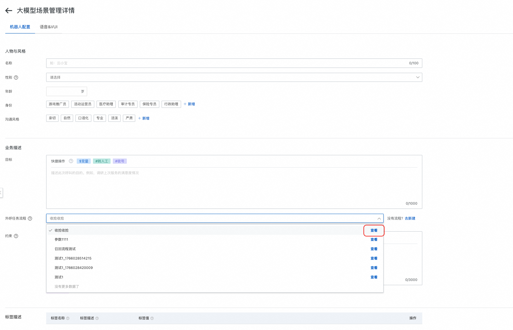Viewport: 513px width, 330px height.
Task: Click the 去新建 link
Action: (x=410, y=219)
